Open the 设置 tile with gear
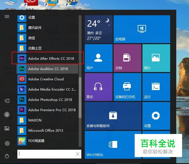The width and height of the screenshot is (189, 164). tap(156, 116)
